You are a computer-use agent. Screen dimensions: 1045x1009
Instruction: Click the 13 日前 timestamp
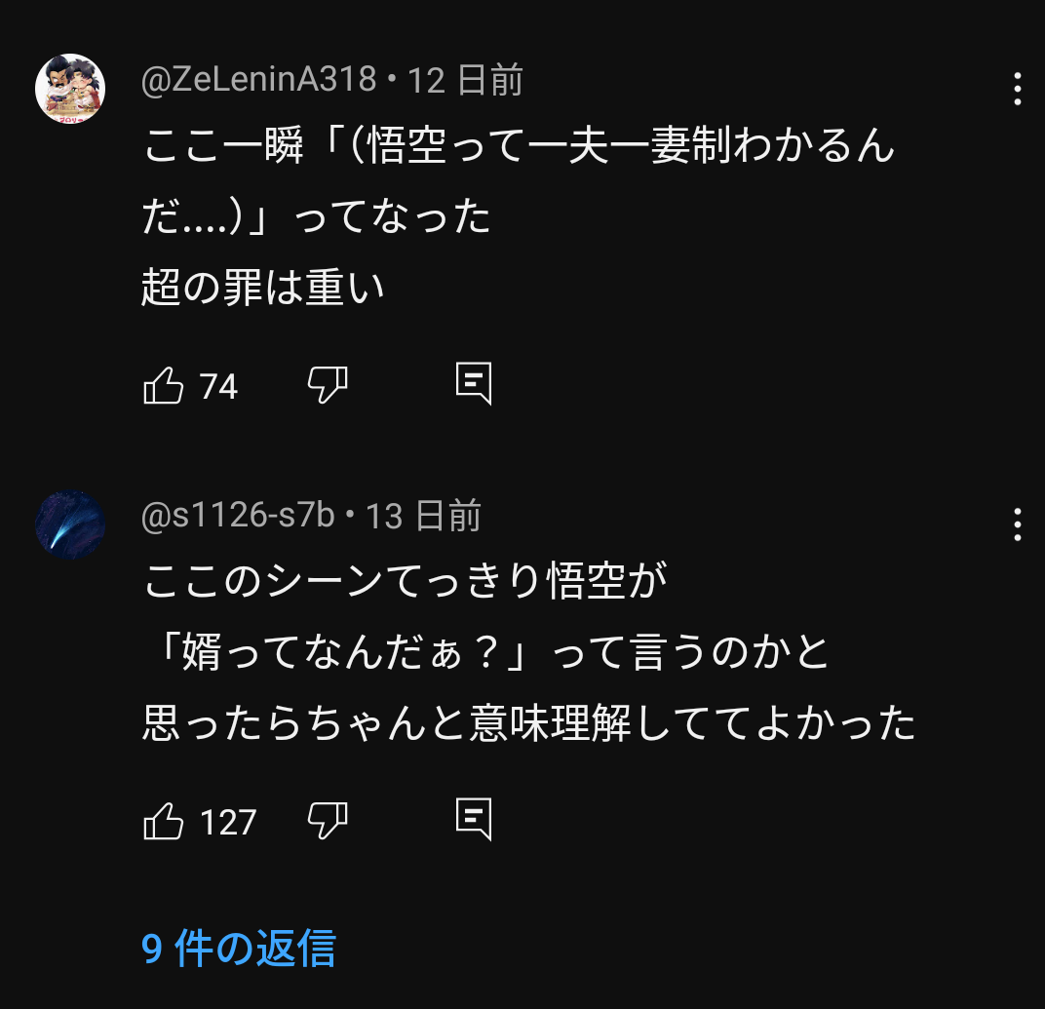click(423, 516)
